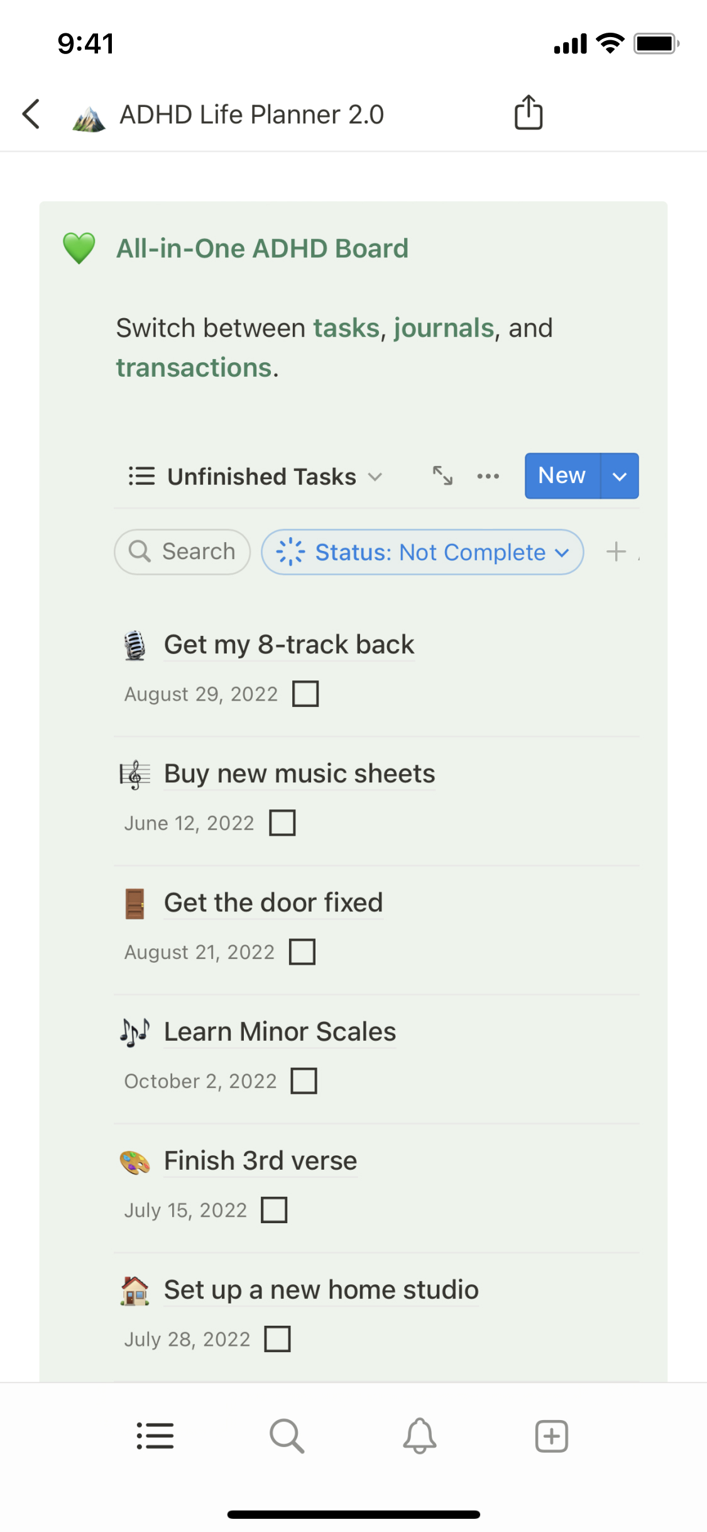Open the transactions link
Viewport: 707px width, 1532px height.
click(195, 368)
